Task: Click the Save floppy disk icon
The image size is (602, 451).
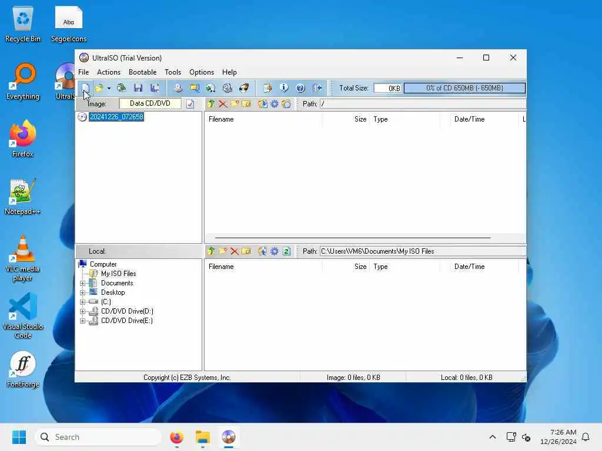Action: (138, 88)
